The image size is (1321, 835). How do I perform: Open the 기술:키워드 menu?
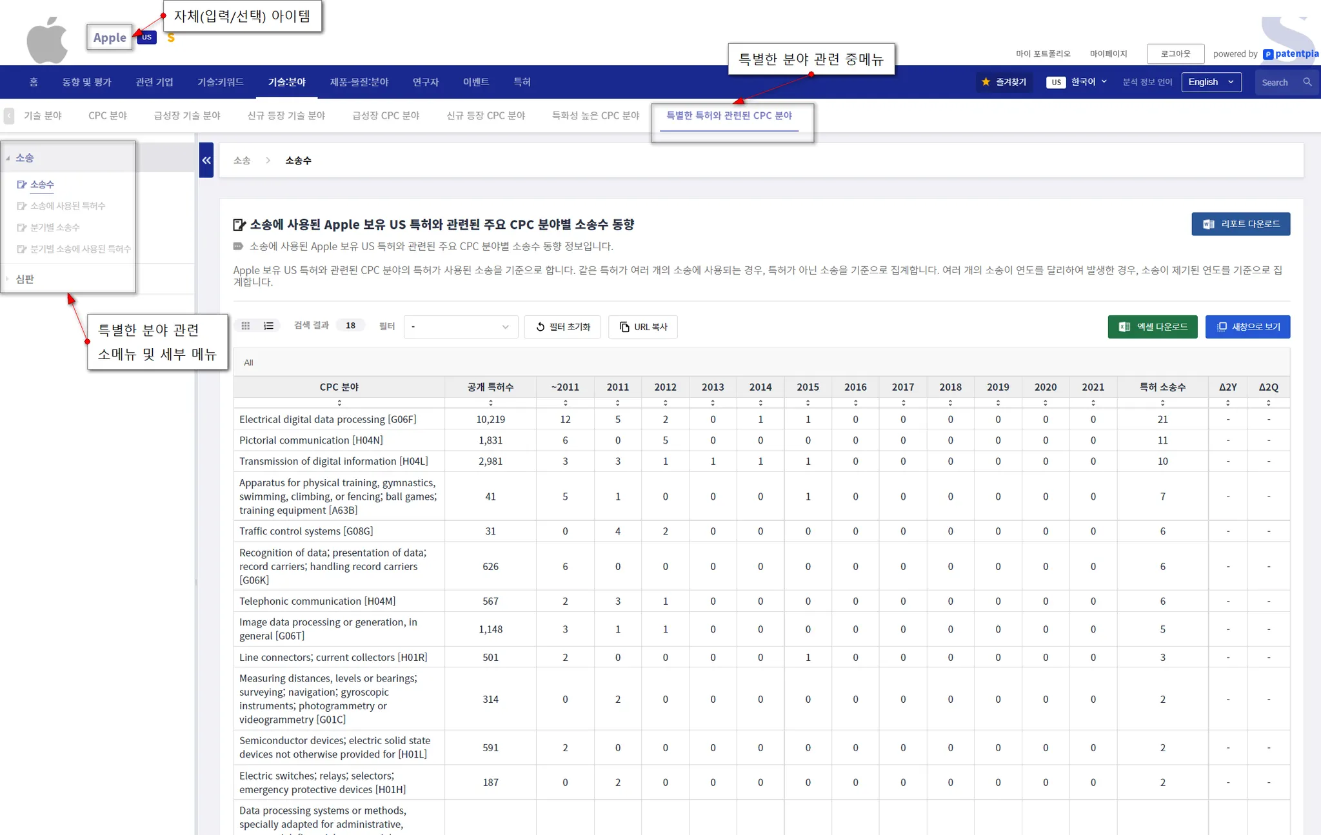point(220,83)
